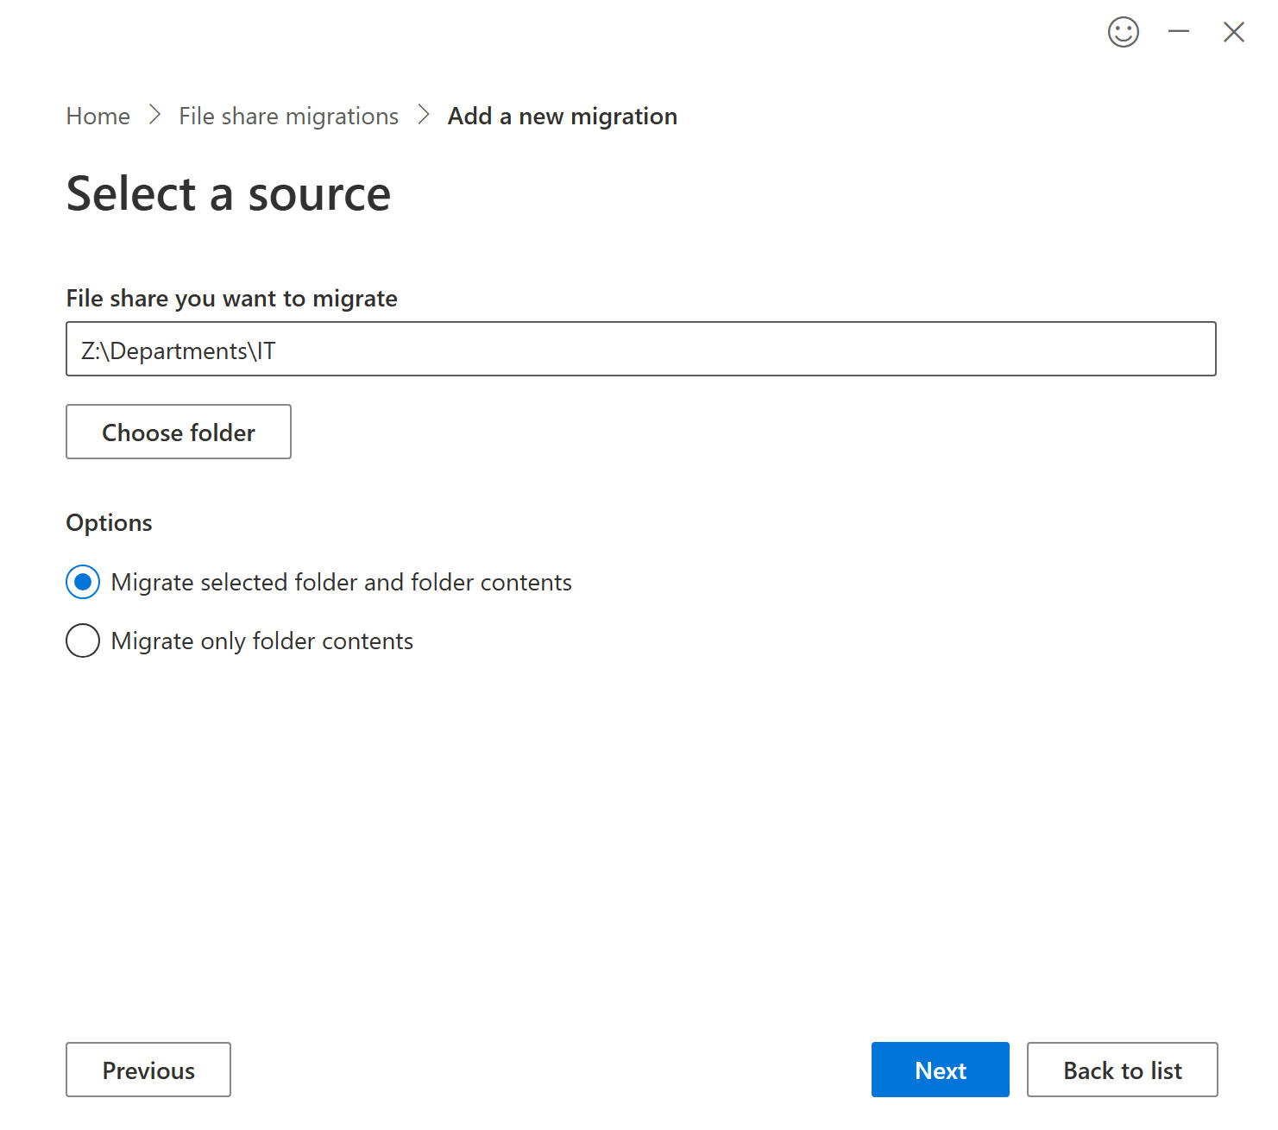The height and width of the screenshot is (1130, 1278).
Task: Minimize the migration tool window
Action: 1178,32
